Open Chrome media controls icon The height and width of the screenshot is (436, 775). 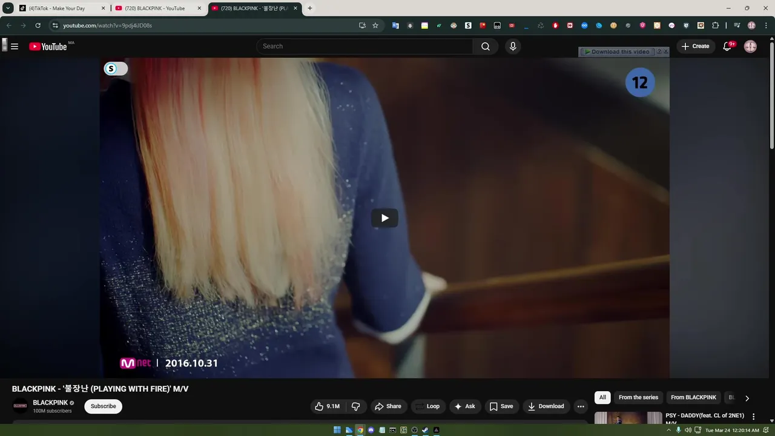(737, 25)
